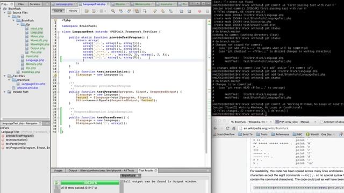Select Language.php in the project tree
Viewport: 344px width, 193px height.
(x=35, y=60)
